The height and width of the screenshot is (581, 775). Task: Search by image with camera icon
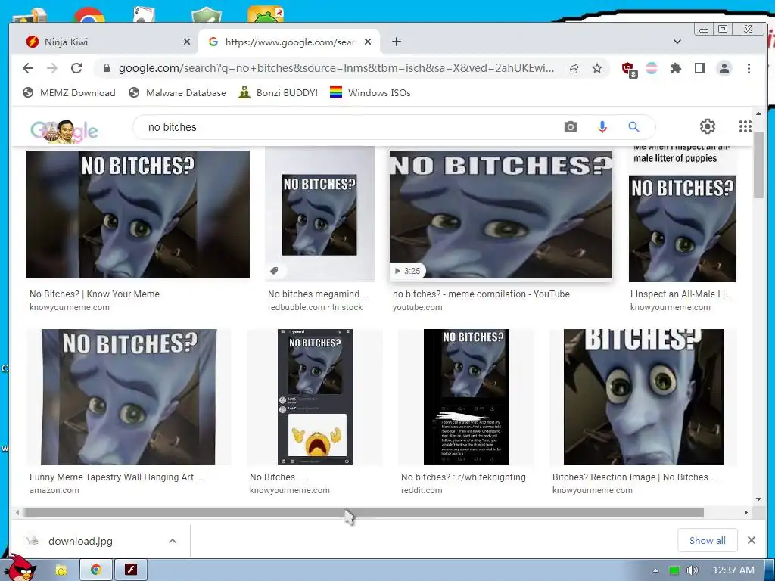click(x=571, y=127)
